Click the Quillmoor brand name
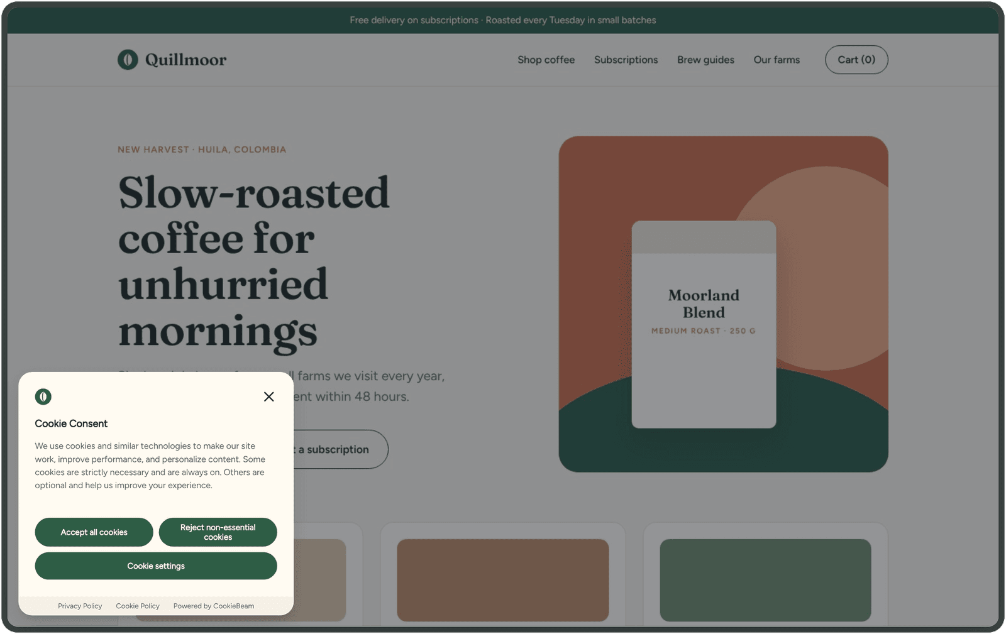1006x634 pixels. (186, 60)
